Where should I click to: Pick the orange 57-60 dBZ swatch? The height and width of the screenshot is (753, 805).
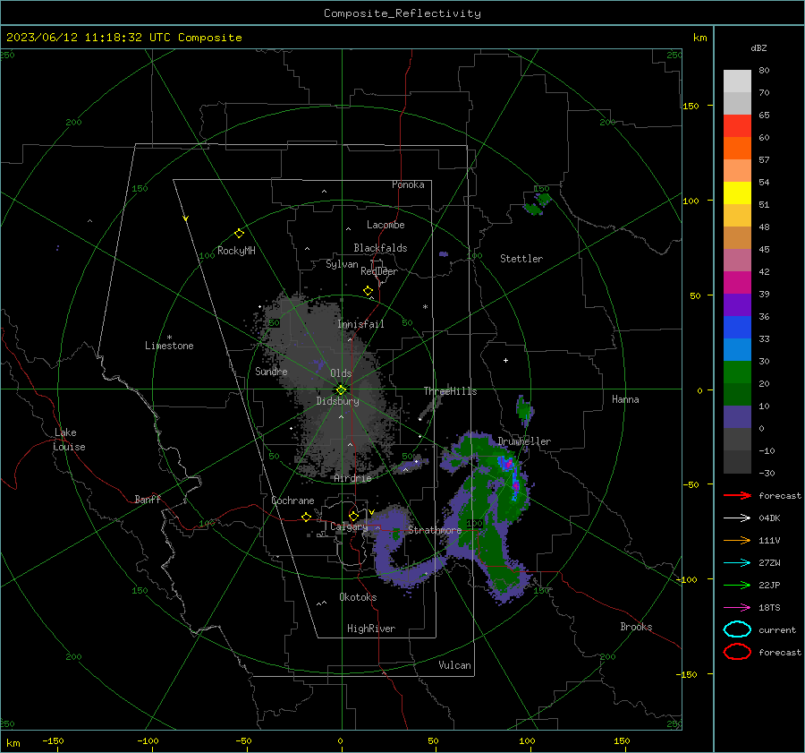point(737,149)
